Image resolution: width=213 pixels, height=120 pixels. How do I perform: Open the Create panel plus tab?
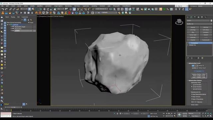[188, 17]
